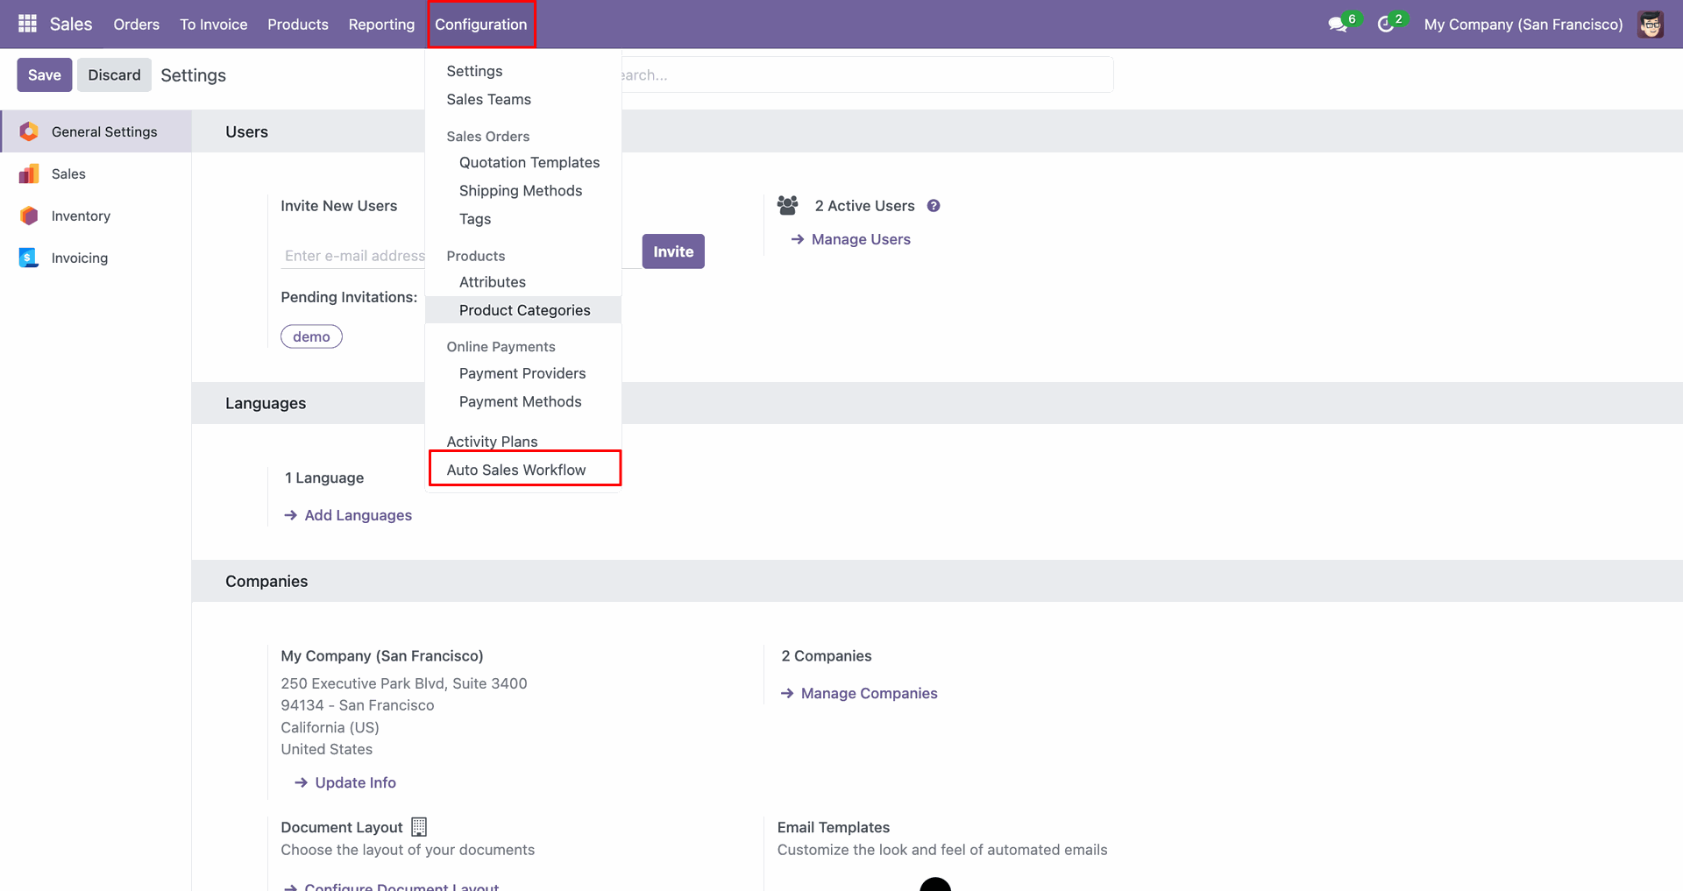Open the Manage Users link
The image size is (1683, 891).
850,239
